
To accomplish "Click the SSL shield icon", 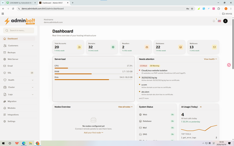I will point(5,73).
